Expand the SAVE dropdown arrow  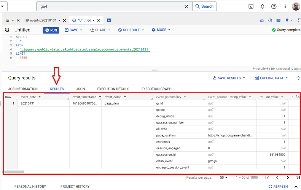[x=81, y=30]
